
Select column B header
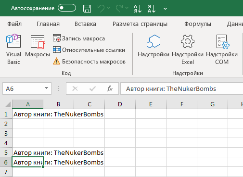[58, 104]
